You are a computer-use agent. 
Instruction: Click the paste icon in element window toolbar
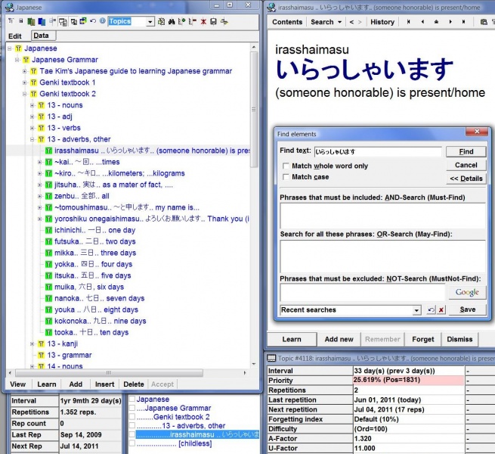point(484,22)
